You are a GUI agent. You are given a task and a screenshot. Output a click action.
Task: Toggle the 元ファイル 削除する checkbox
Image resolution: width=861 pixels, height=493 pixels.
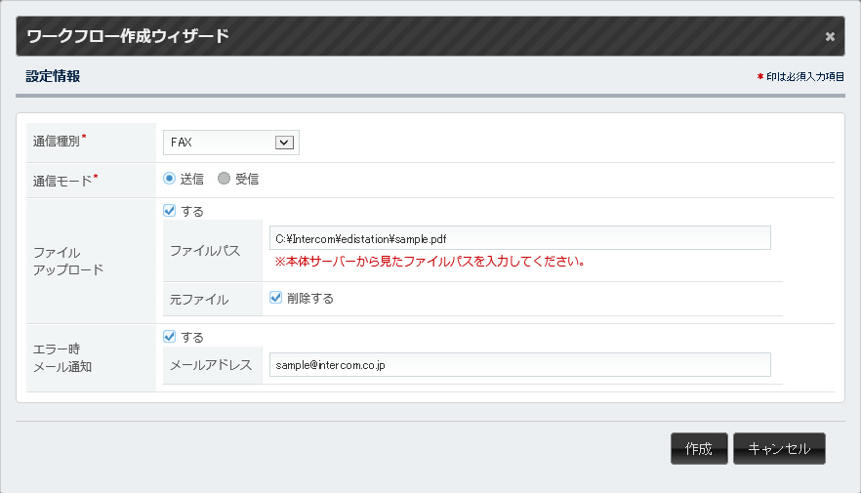click(x=276, y=298)
